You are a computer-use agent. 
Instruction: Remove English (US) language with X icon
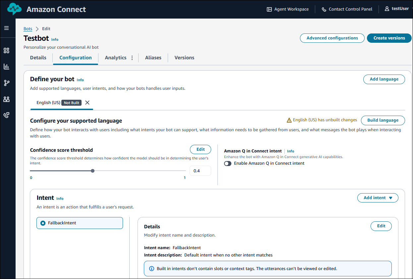click(x=87, y=103)
